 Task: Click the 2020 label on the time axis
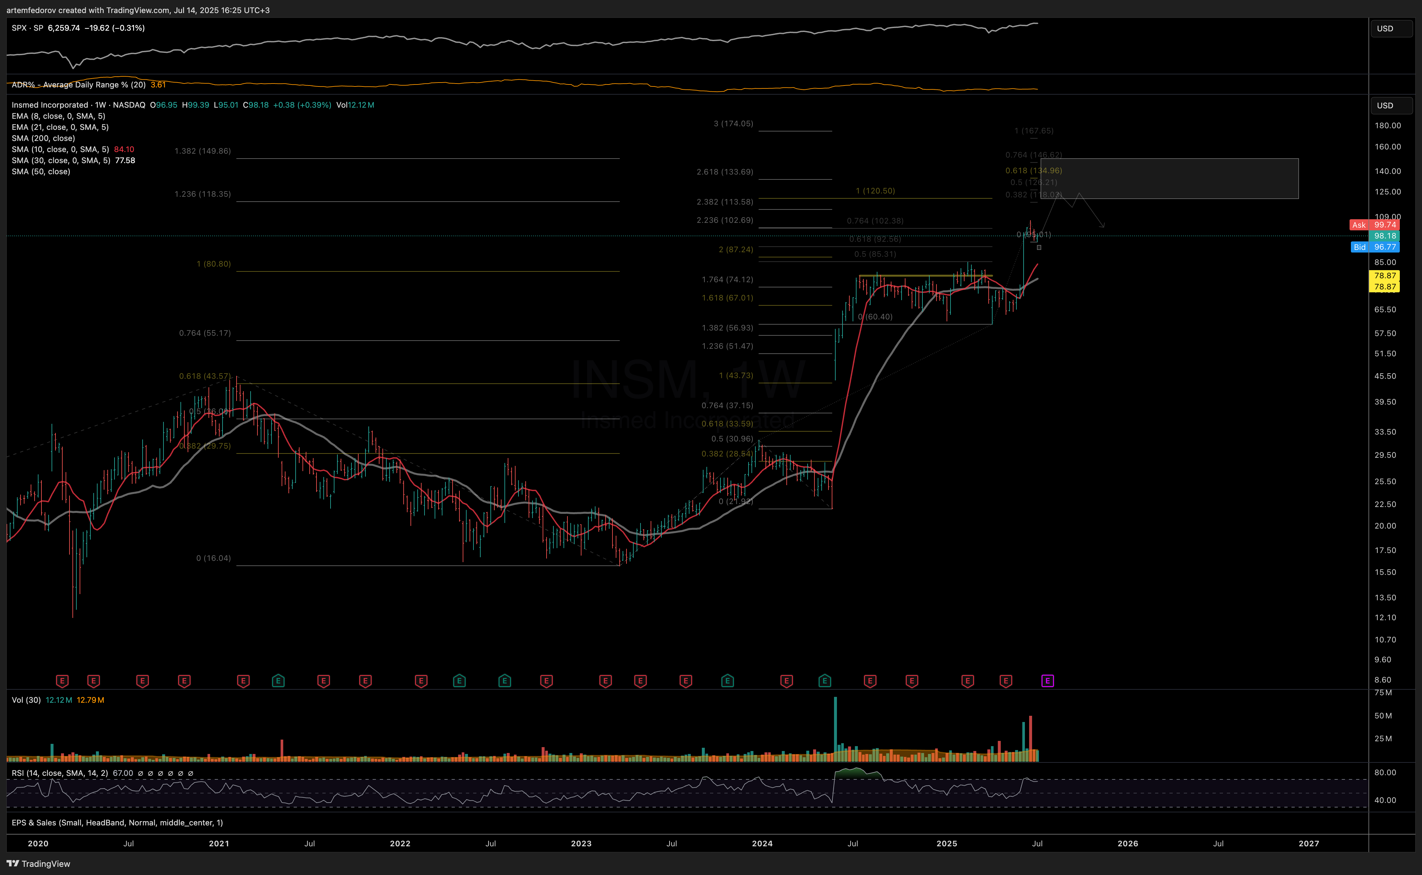pos(38,843)
